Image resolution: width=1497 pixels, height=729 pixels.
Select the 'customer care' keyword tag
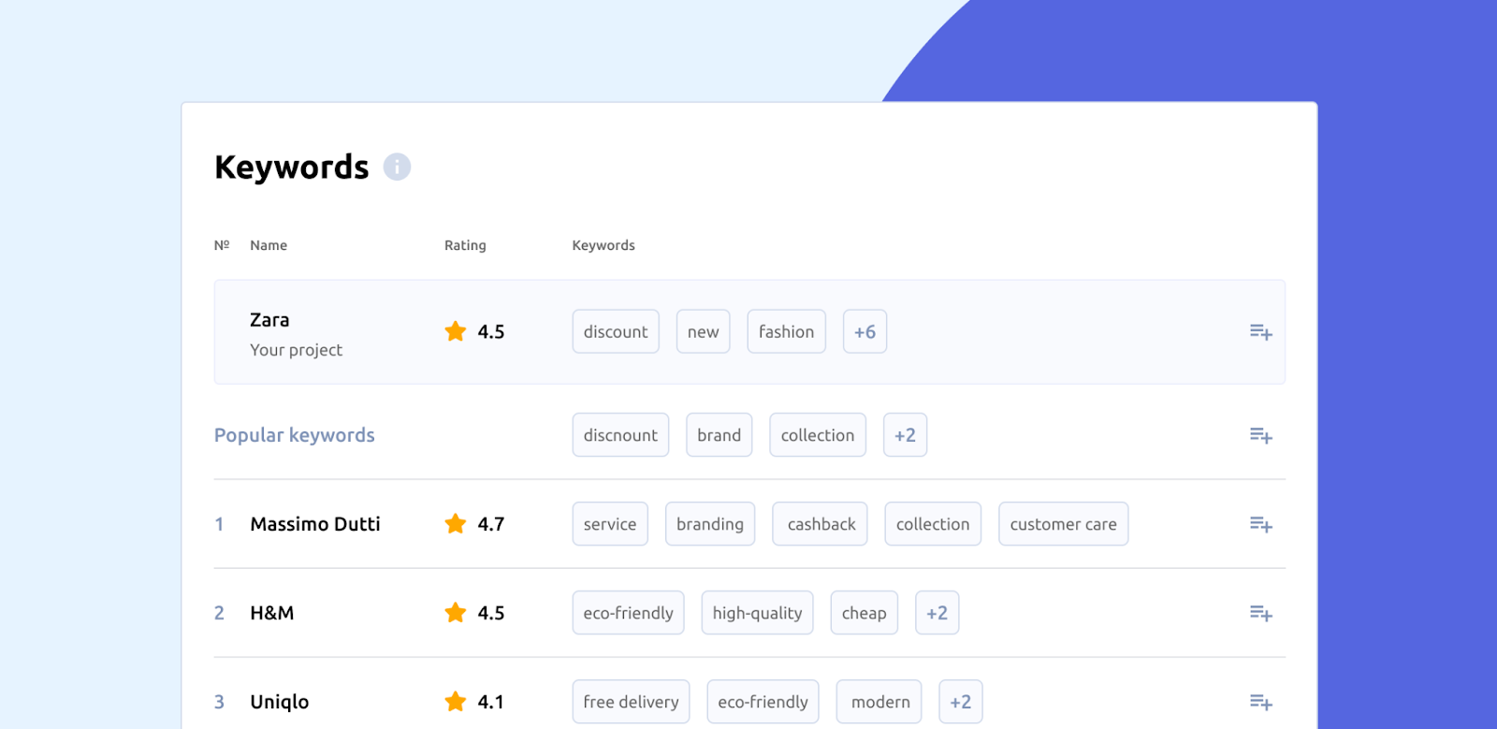coord(1063,524)
